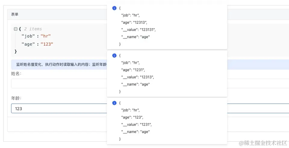Click the info icon in the top toast
289x148 pixels.
[x=114, y=8]
